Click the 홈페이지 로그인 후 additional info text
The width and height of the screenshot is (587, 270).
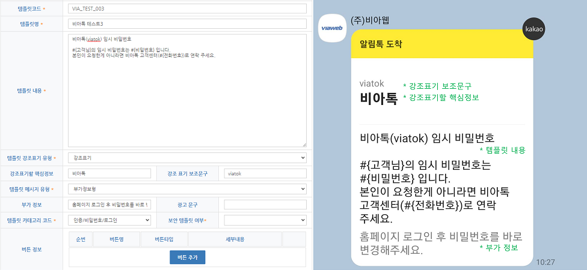[441, 243]
